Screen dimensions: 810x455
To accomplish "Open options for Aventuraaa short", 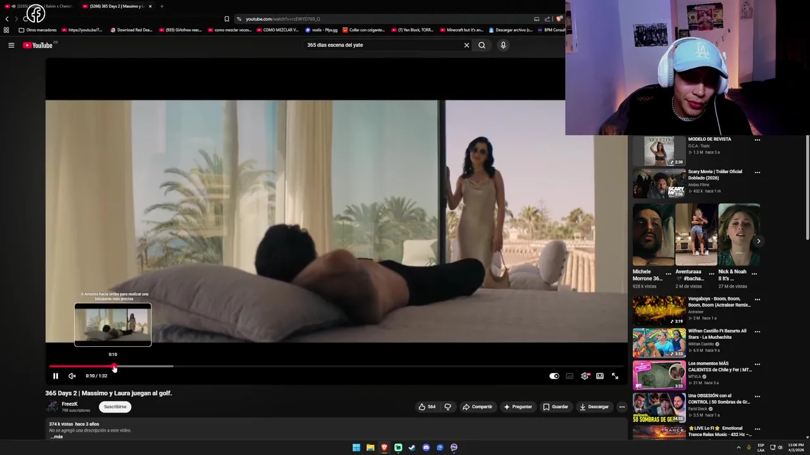I will [x=711, y=274].
